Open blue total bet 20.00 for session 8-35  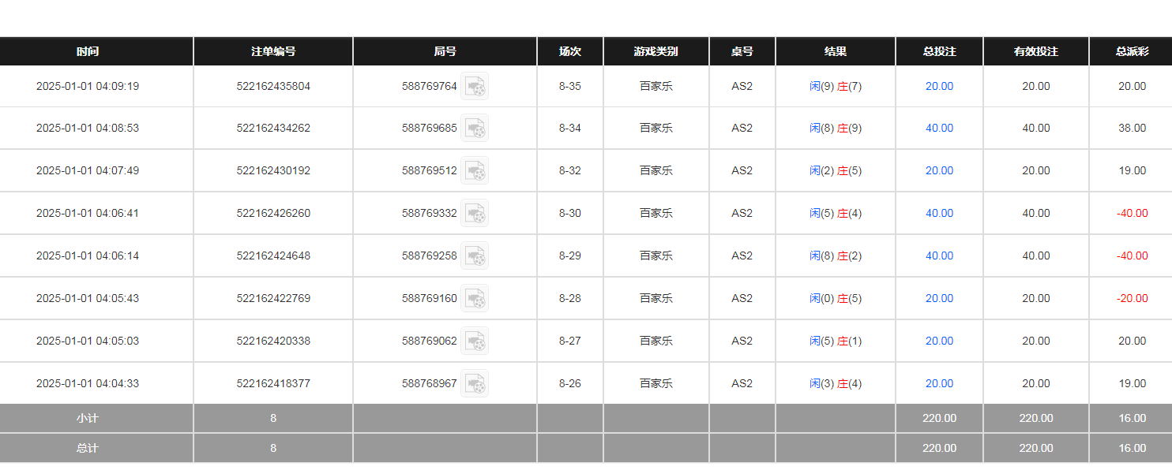(939, 86)
